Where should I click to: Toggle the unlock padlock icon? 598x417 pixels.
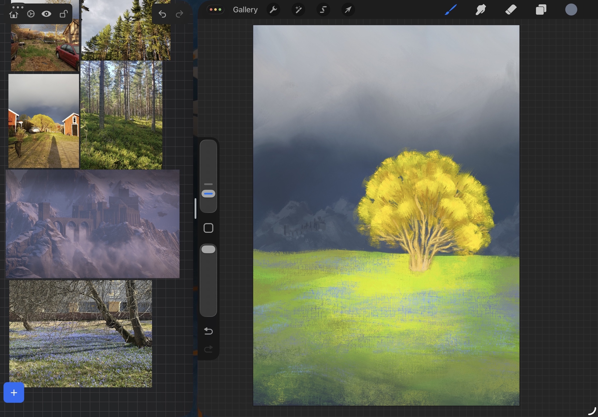coord(63,14)
